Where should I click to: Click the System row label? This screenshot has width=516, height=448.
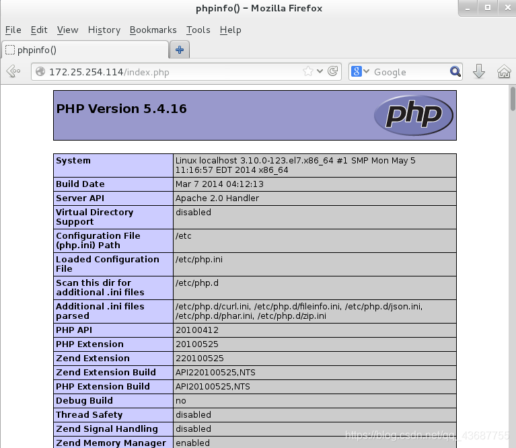point(73,161)
